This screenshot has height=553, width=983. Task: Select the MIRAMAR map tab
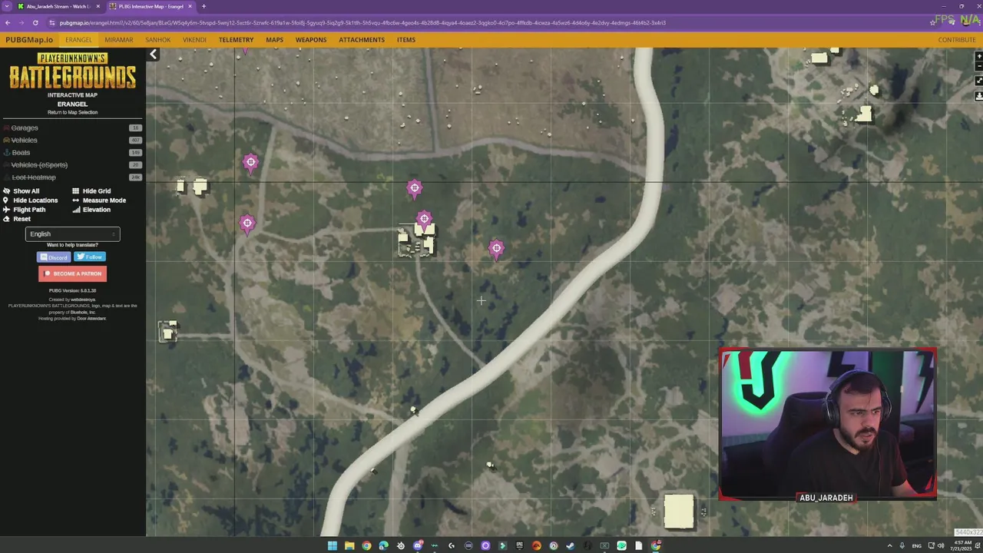[x=119, y=40]
